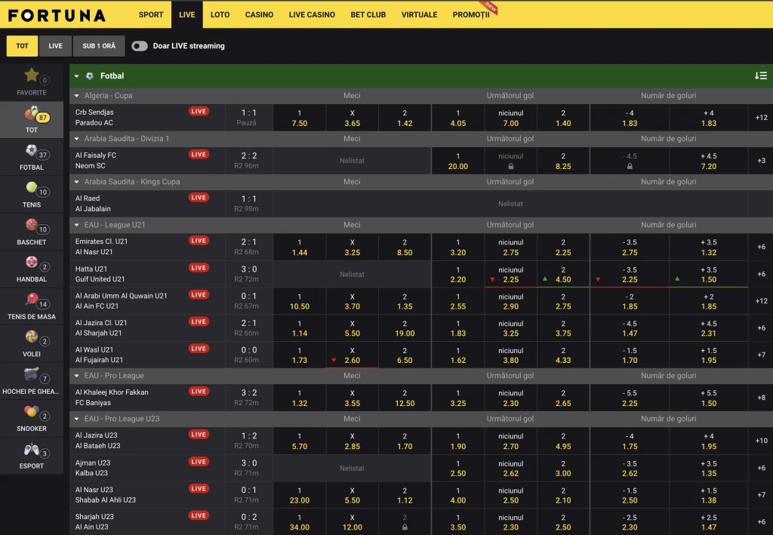Enable the Doar LIVE streaming toggle
773x535 pixels.
coord(140,46)
